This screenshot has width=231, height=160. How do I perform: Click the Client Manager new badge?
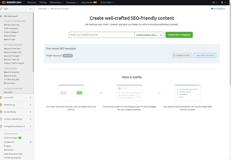[x=20, y=138]
